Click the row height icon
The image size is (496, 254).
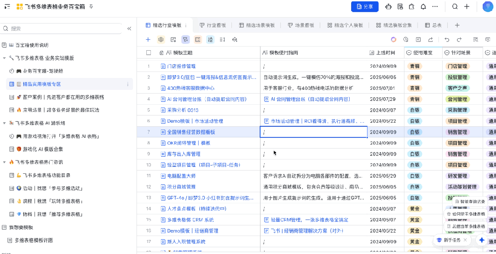tap(222, 40)
